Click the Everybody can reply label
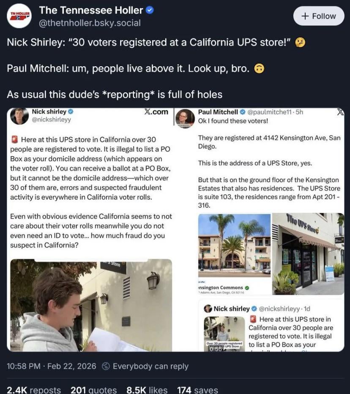This screenshot has width=350, height=394. pos(150,366)
